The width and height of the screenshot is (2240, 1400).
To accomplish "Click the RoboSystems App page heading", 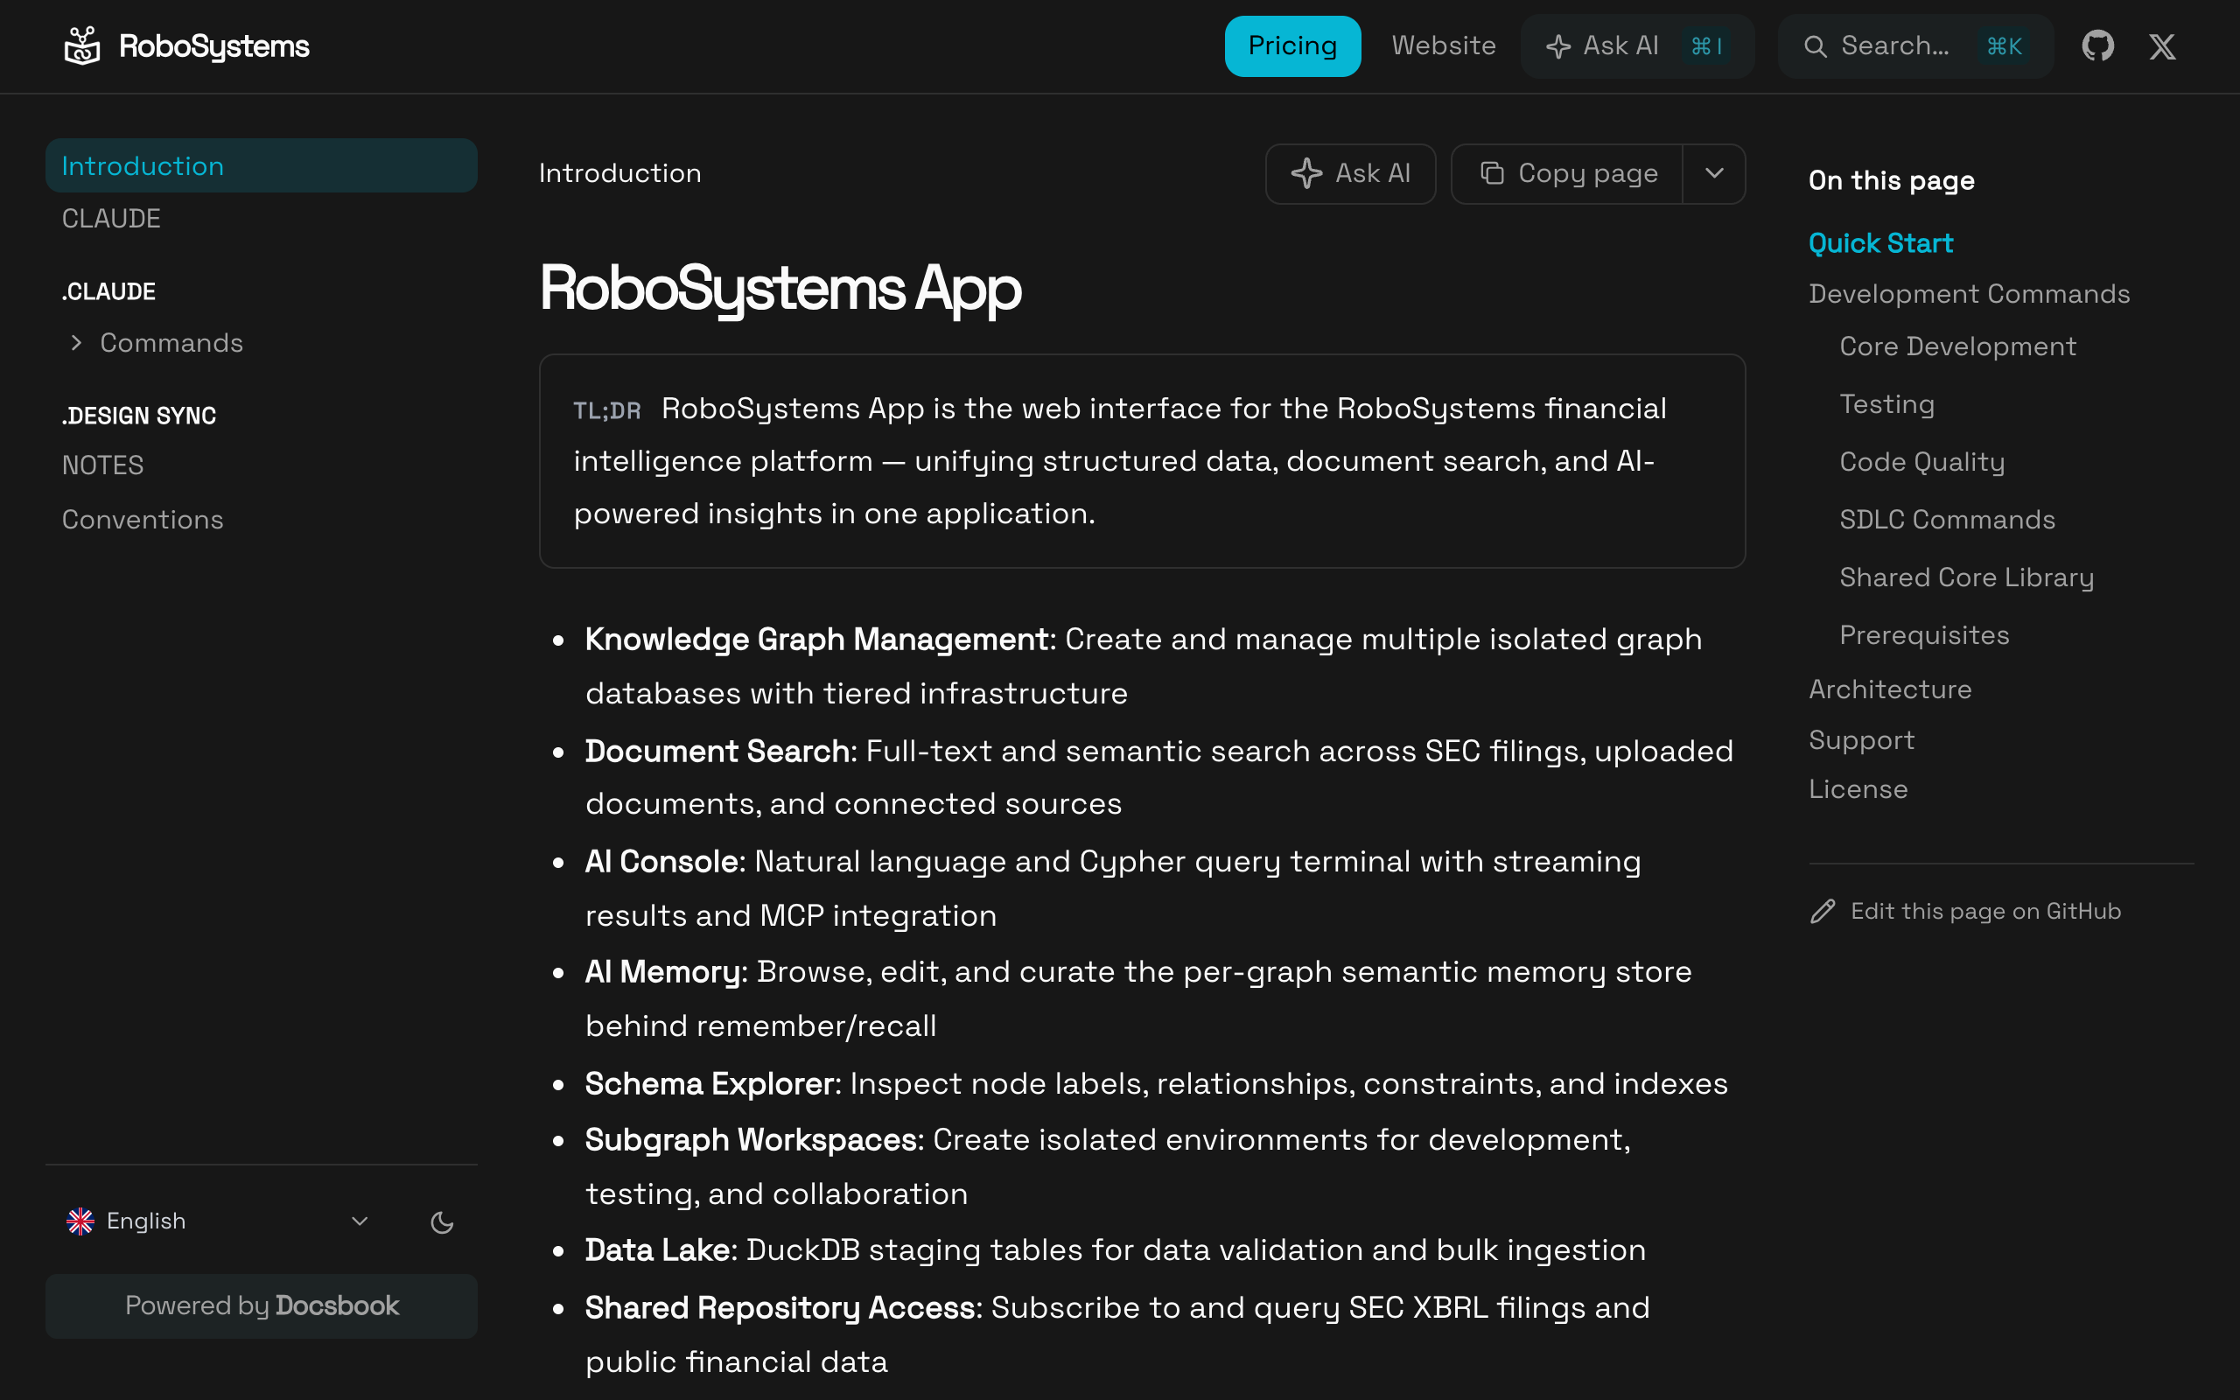I will pyautogui.click(x=780, y=289).
